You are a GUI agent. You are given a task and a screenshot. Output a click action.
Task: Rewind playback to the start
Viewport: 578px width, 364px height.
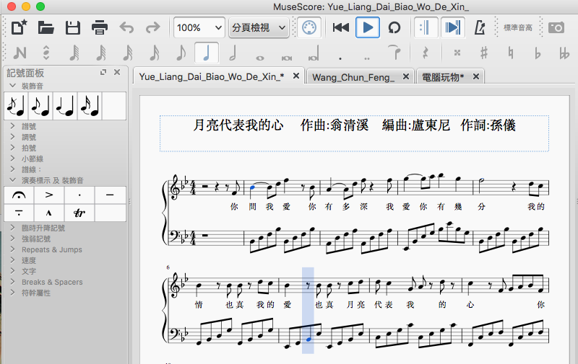pos(341,28)
